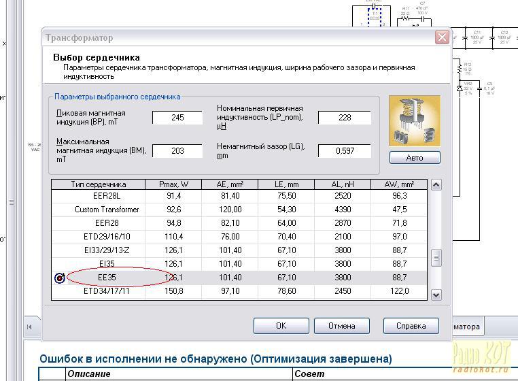518x381 pixels.
Task: Click the first-tab navigation arrow at bottom left
Action: [30, 327]
